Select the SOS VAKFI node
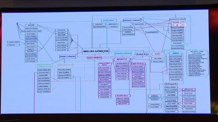The width and height of the screenshot is (218, 122). coord(95,58)
